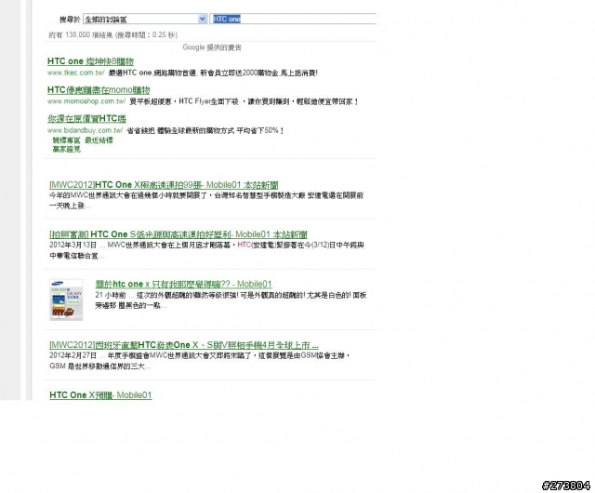Click the search field containing "HTC one"

click(x=293, y=19)
